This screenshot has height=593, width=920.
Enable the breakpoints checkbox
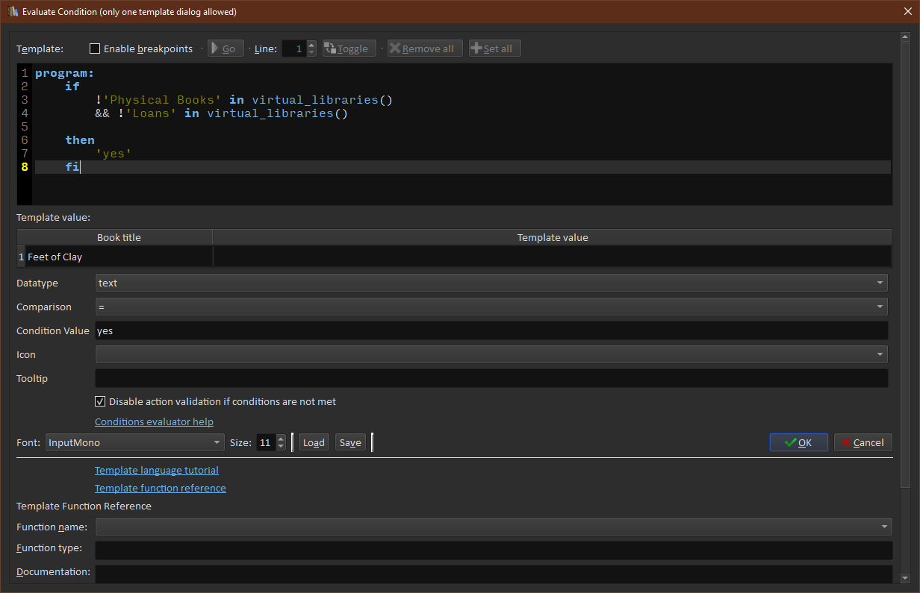[95, 48]
